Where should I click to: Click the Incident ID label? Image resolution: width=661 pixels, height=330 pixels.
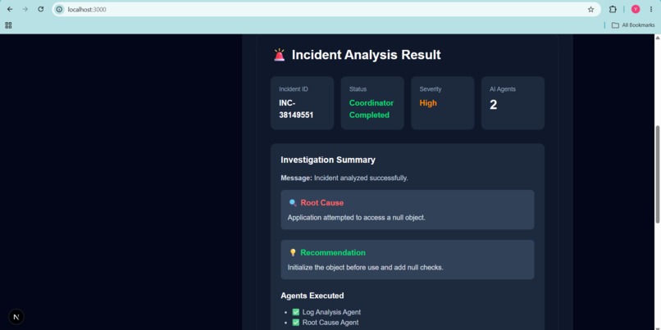294,89
